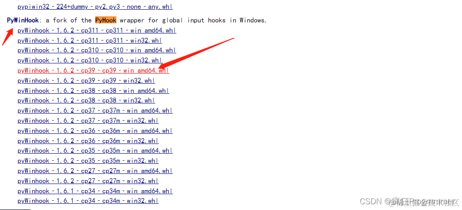Click the red cp39 win_amd64 wheel link
The width and height of the screenshot is (462, 210).
pos(93,70)
